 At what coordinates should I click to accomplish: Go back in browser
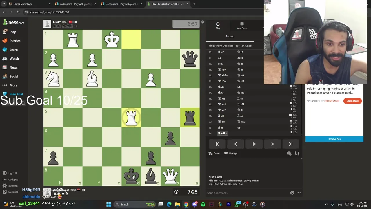[4, 12]
